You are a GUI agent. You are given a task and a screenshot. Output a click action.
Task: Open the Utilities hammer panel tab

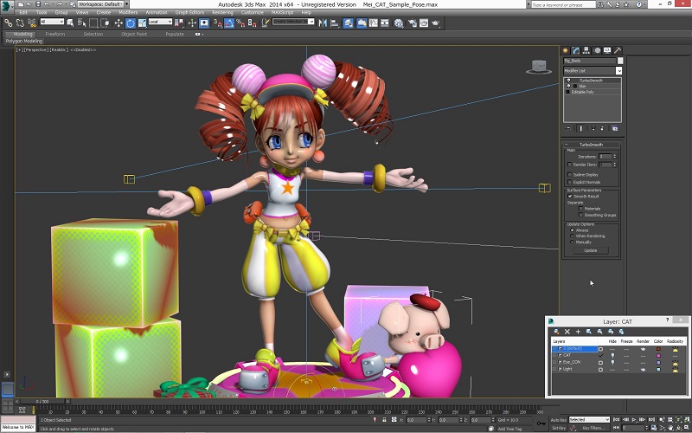tap(618, 50)
